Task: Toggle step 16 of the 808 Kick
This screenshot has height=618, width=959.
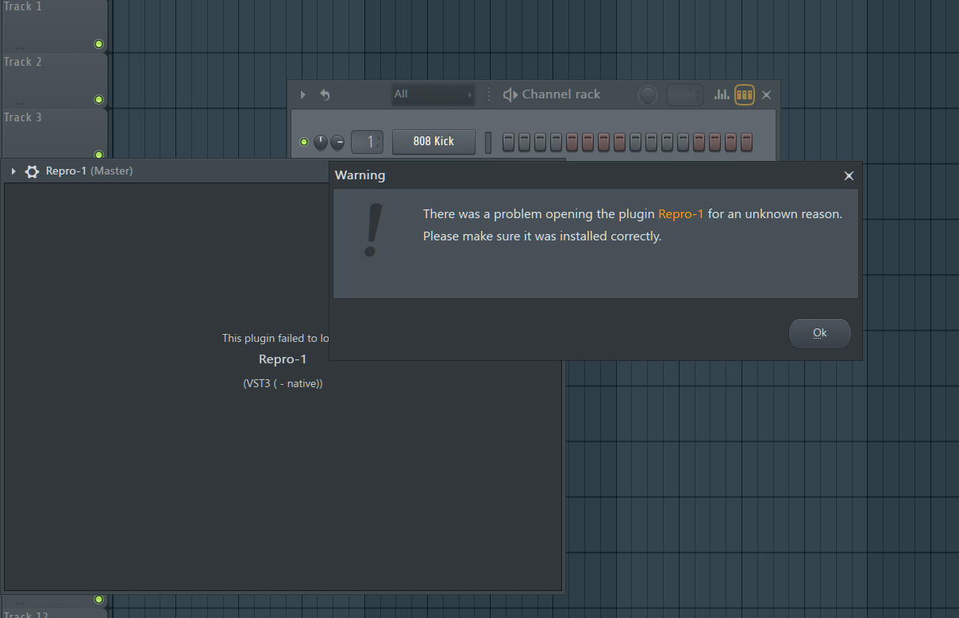Action: 747,142
